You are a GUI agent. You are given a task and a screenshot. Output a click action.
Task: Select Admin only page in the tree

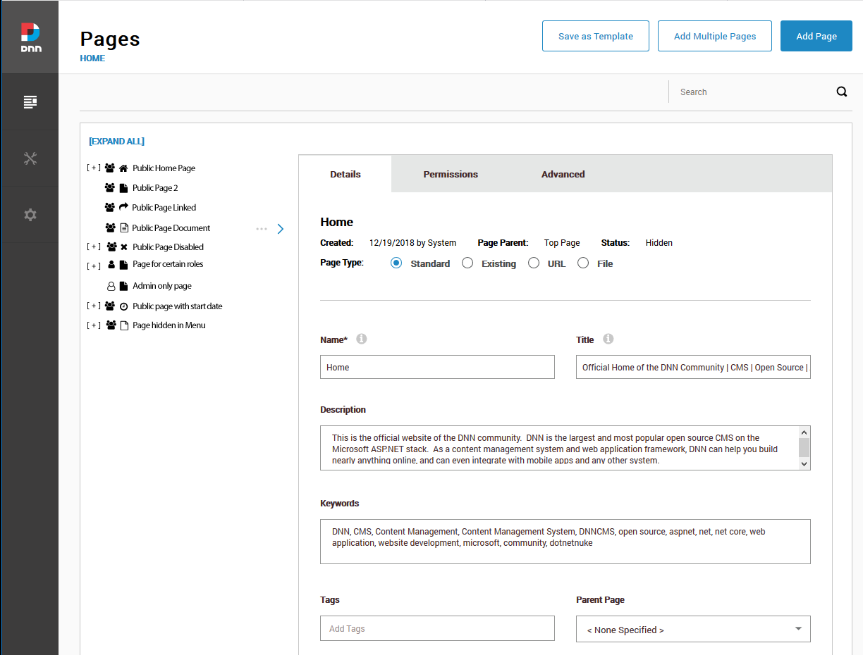162,286
